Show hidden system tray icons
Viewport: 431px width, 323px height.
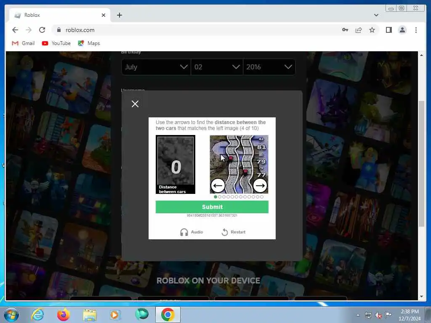[x=358, y=315]
